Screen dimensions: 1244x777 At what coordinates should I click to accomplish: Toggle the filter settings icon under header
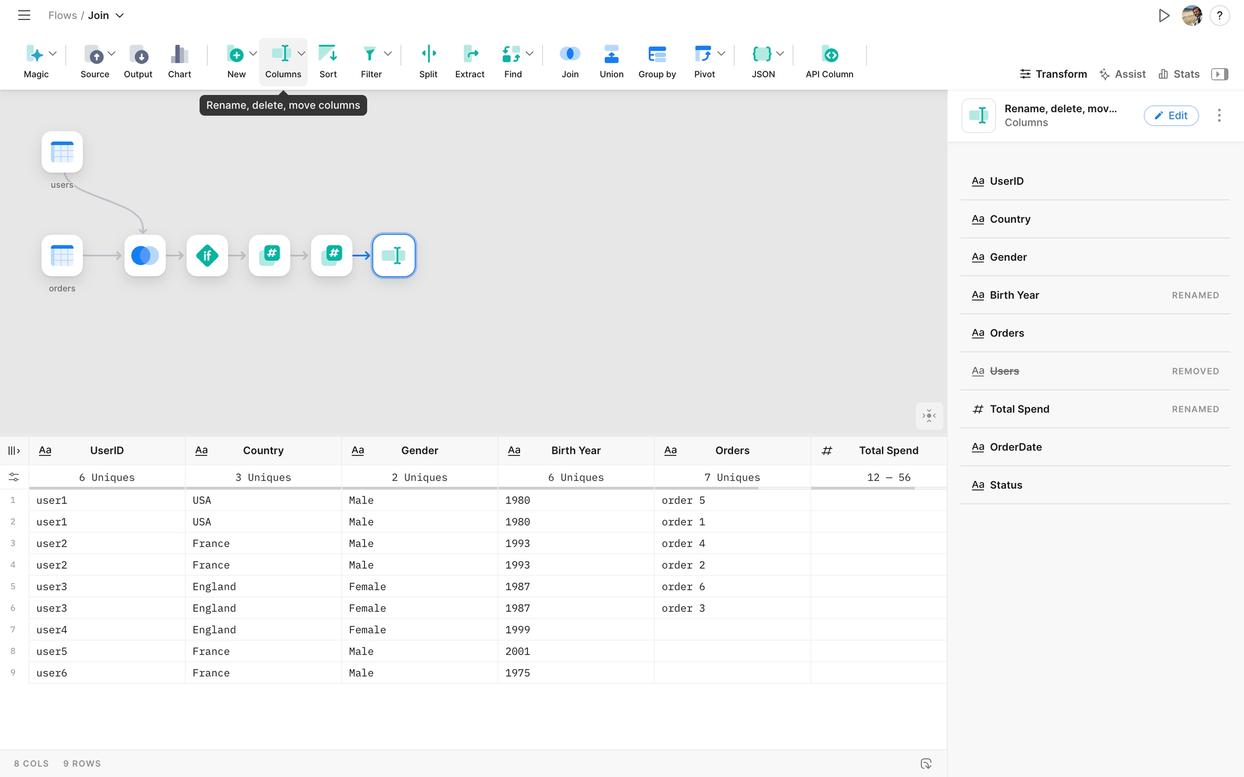[14, 477]
